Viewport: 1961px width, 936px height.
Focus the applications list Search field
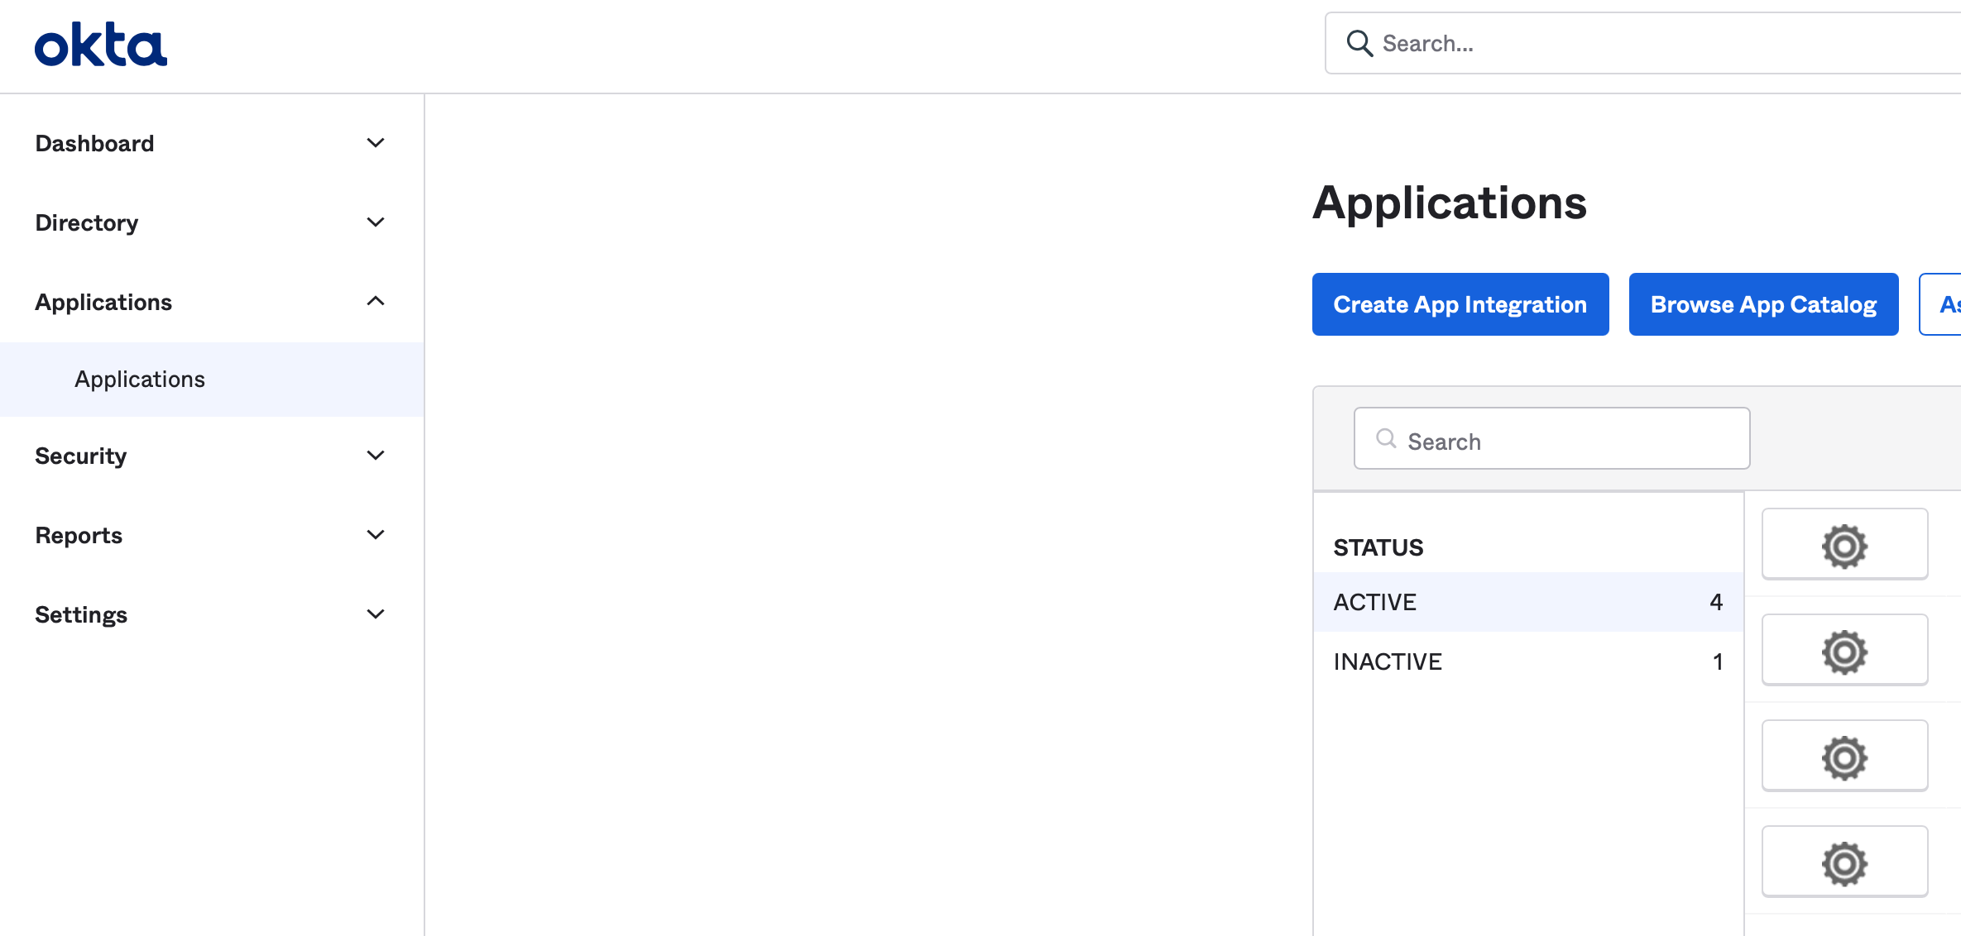pyautogui.click(x=1551, y=438)
